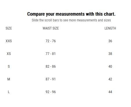Viewport: 131px width, 107px height.
Task: Click the length value 40
Action: click(x=110, y=67)
